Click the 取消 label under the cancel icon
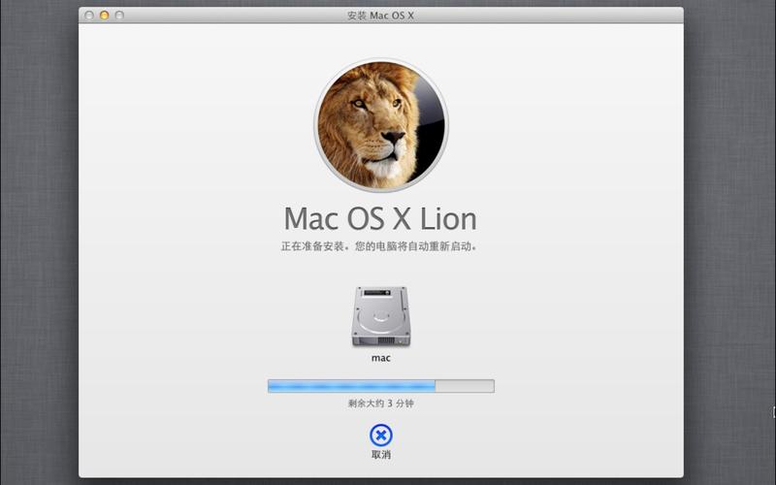This screenshot has height=485, width=776. coord(380,454)
